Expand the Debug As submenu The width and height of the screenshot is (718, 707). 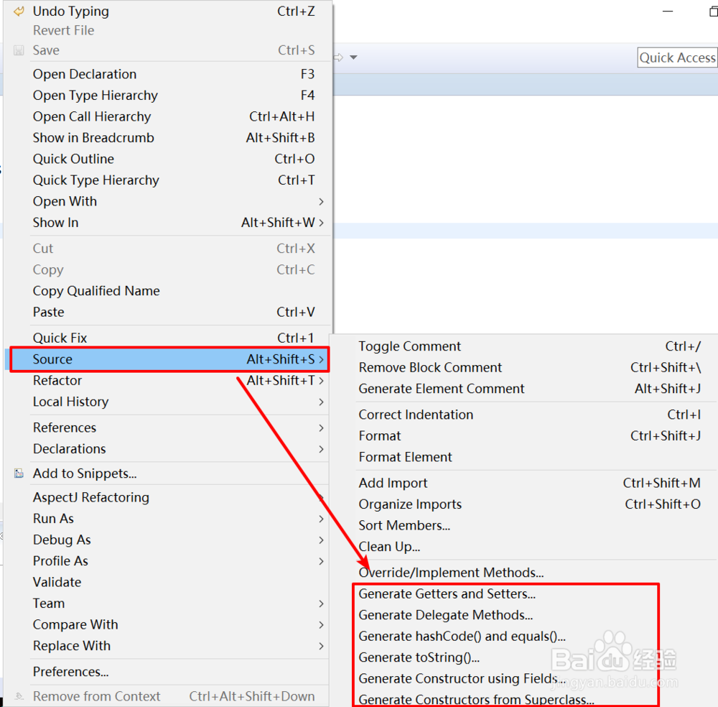pos(168,540)
